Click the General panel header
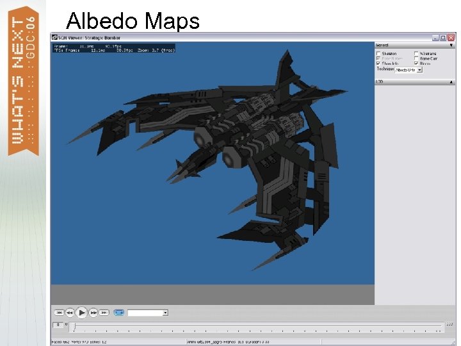461x346 pixels. tap(415, 45)
